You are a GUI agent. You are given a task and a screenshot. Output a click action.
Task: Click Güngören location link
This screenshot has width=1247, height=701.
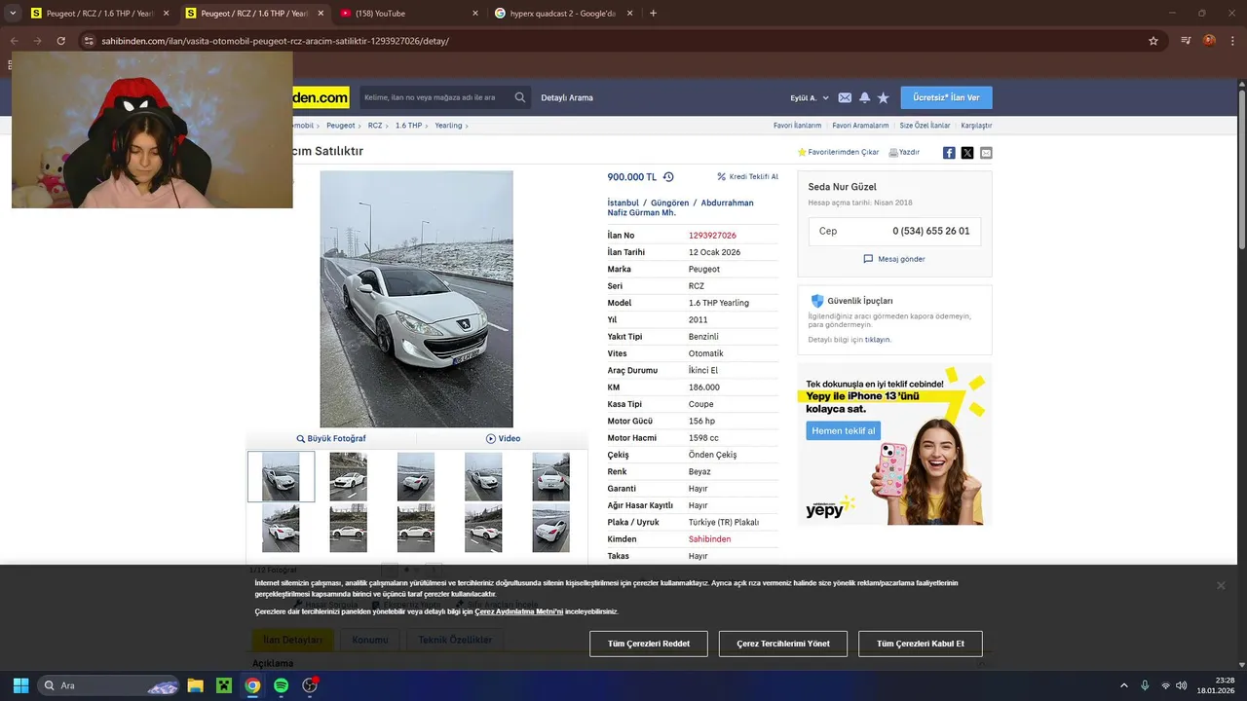click(669, 203)
